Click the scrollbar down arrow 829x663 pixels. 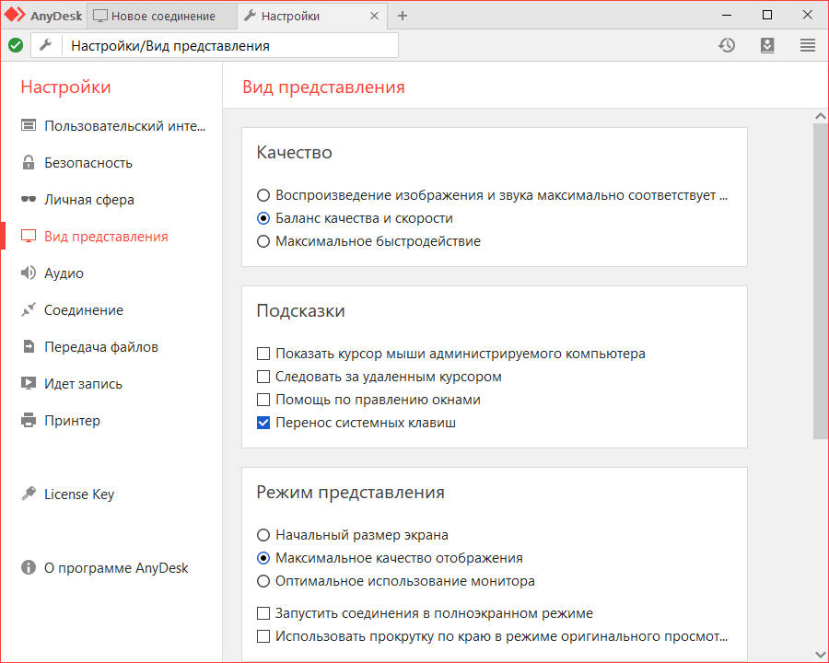(820, 654)
